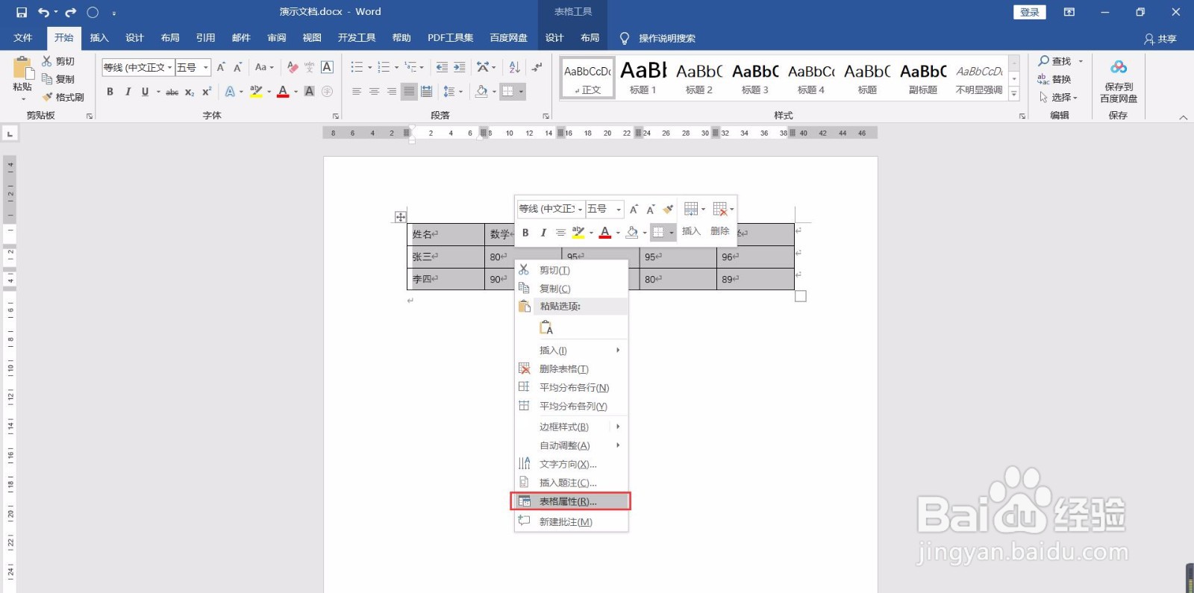1194x593 pixels.
Task: Click the Save icon in title bar
Action: pos(22,12)
